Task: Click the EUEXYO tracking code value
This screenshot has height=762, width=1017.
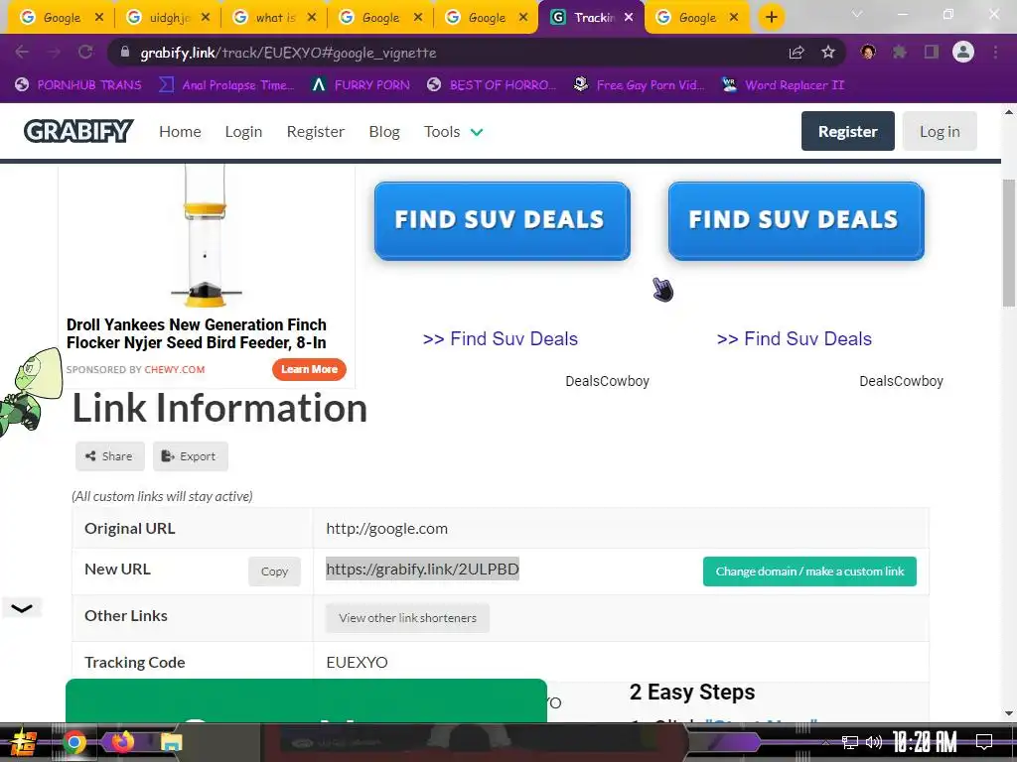Action: pyautogui.click(x=357, y=662)
